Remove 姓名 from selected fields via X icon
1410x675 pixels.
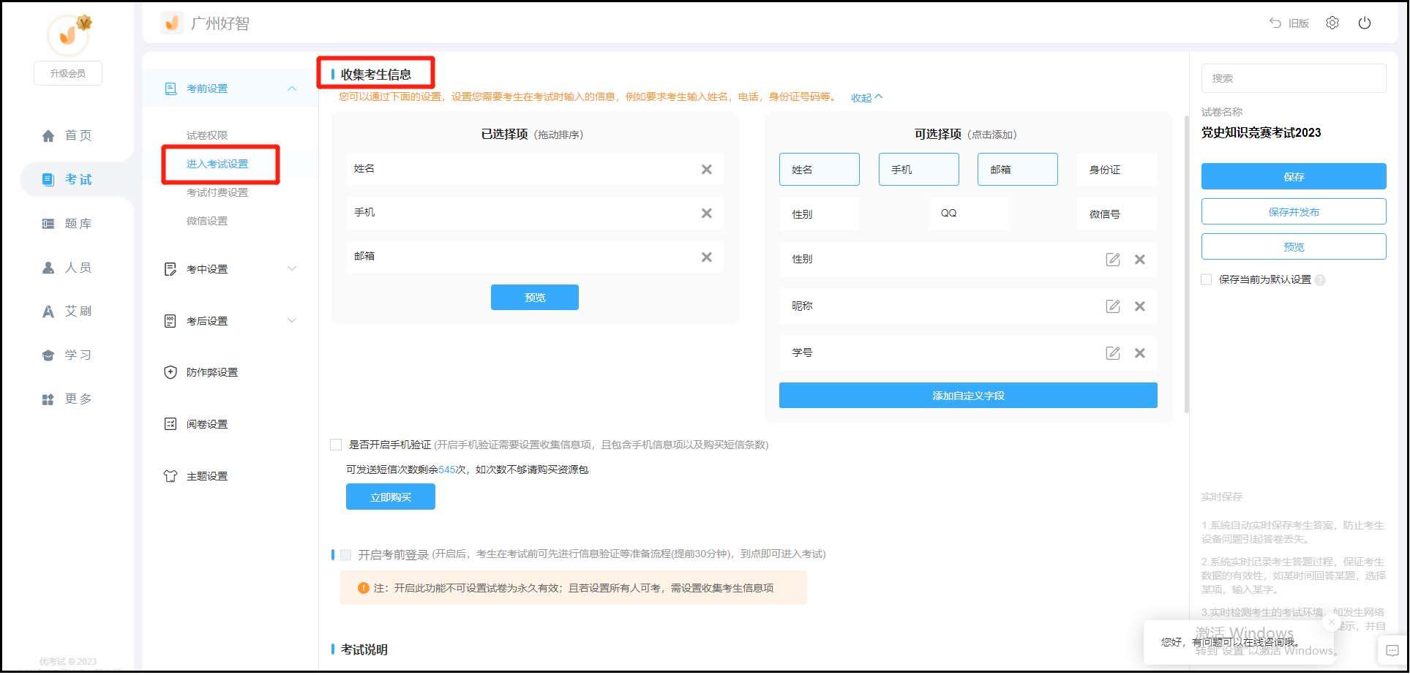[x=705, y=169]
